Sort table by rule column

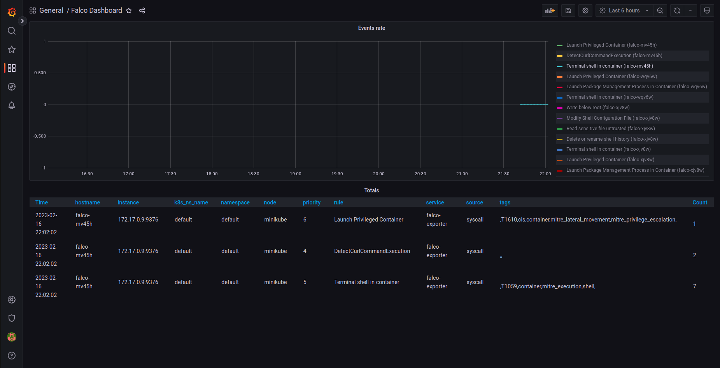click(x=338, y=202)
